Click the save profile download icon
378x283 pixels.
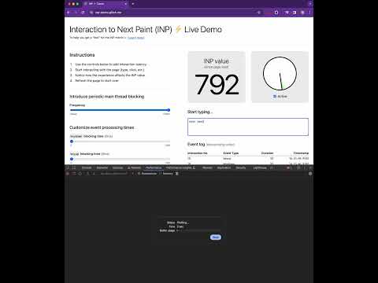tap(93, 174)
